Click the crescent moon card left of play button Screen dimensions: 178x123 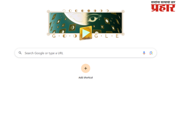coord(72,28)
